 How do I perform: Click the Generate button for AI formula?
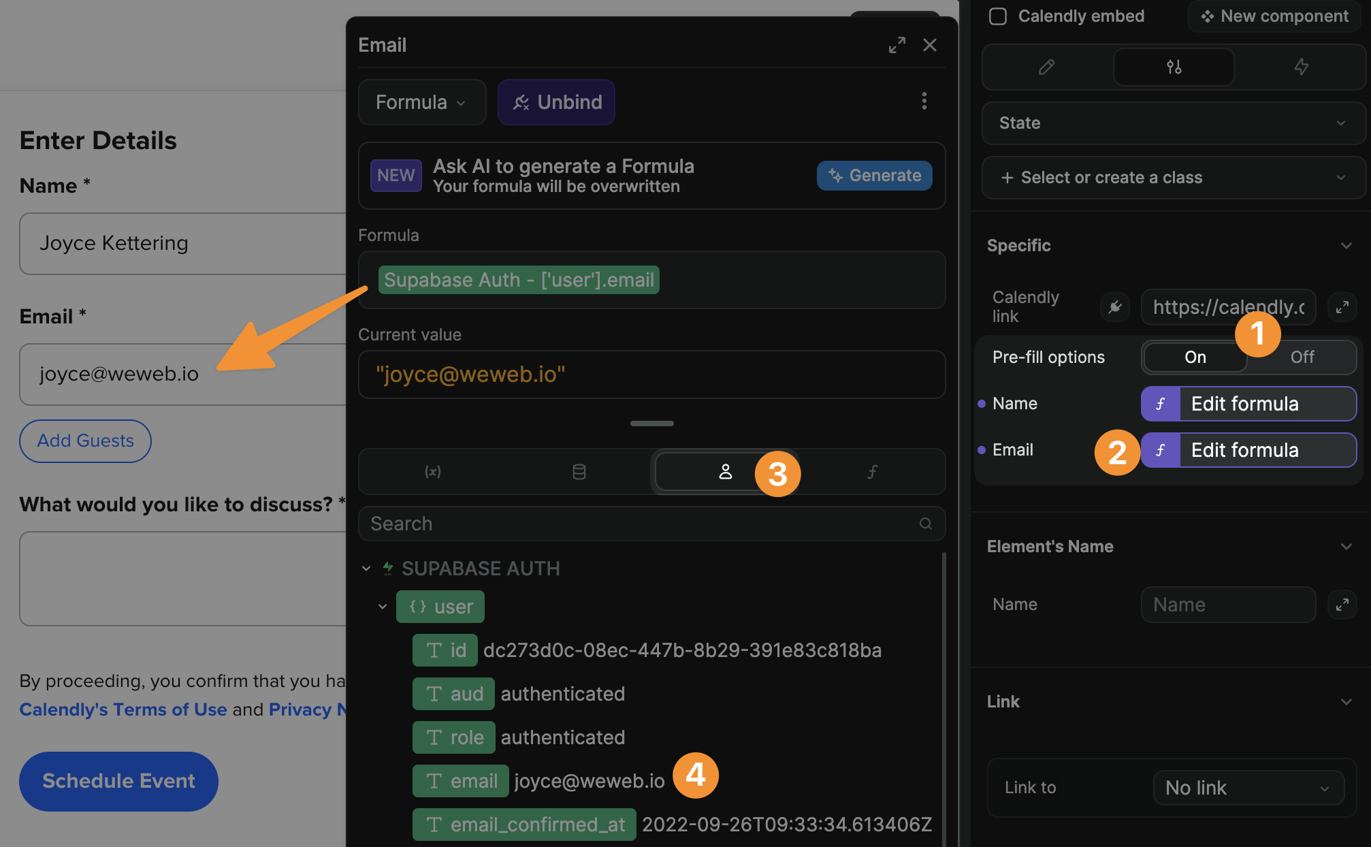click(x=875, y=175)
